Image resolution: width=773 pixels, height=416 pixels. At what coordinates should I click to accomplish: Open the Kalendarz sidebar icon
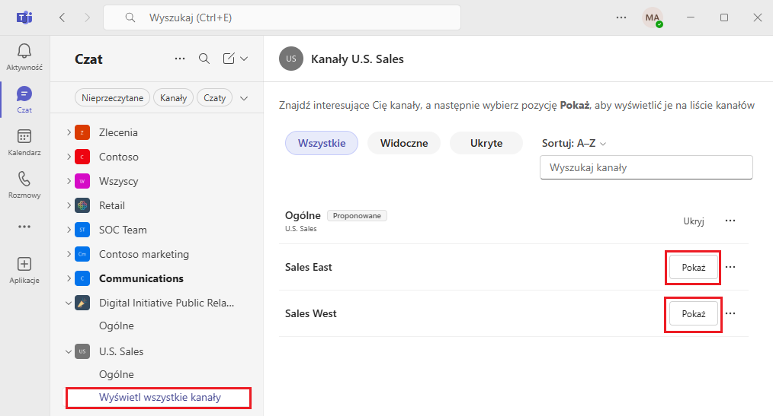24,142
